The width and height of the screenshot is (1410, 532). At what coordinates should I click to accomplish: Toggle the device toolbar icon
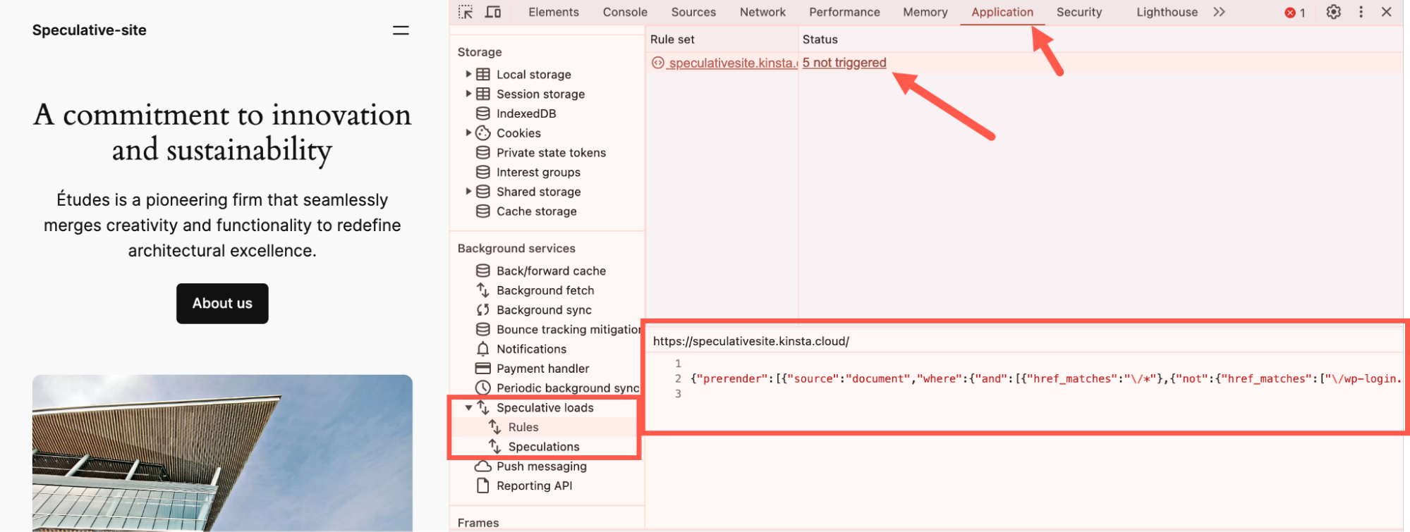pos(493,12)
